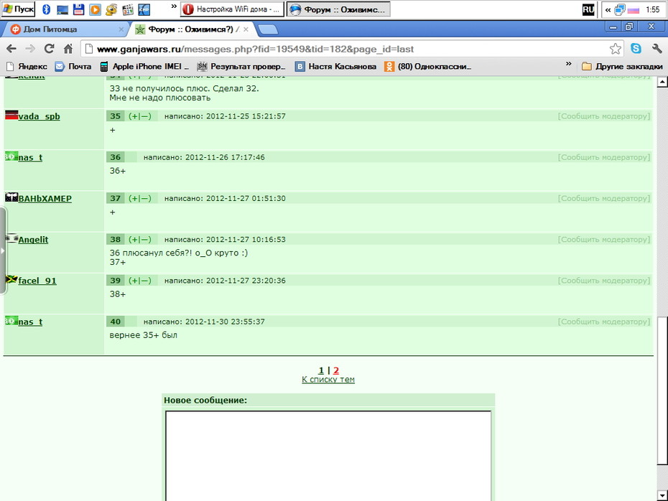Click the vertical scrollbar down arrow
The height and width of the screenshot is (501, 668).
(662, 495)
